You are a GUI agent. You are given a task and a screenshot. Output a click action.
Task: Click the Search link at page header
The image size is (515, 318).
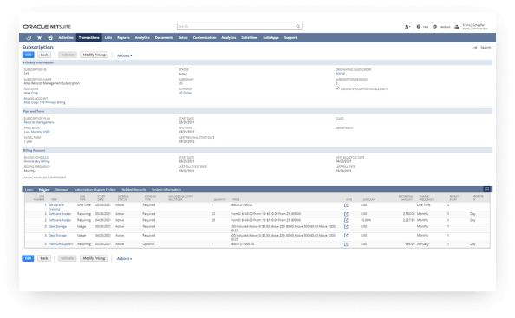486,48
